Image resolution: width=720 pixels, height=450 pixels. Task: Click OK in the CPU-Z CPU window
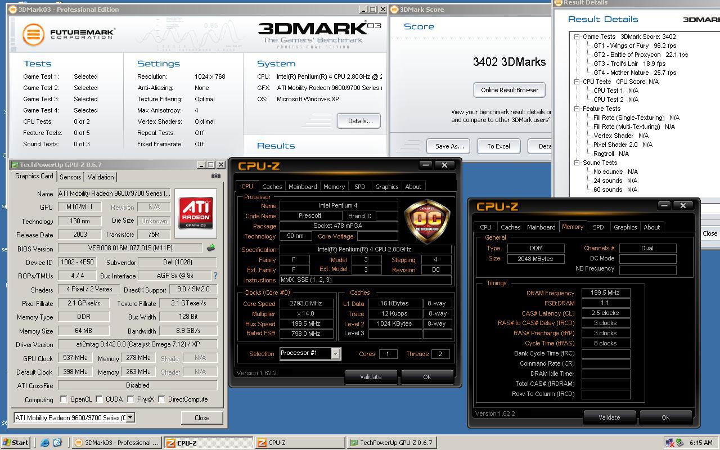427,377
